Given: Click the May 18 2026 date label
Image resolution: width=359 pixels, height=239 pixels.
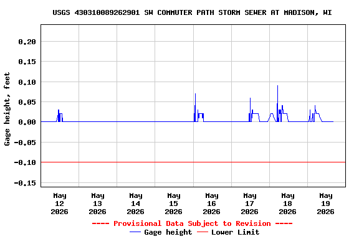Looking at the screenshot, I should (287, 204).
